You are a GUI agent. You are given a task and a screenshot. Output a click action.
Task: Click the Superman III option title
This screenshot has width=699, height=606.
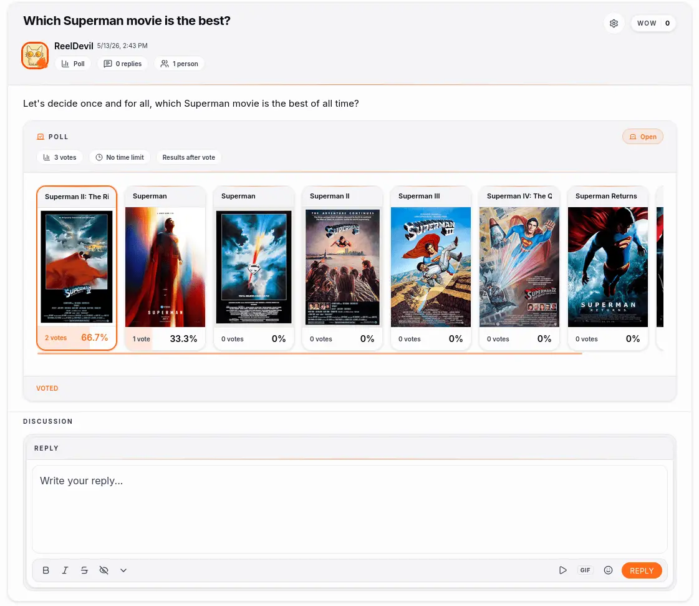(419, 196)
